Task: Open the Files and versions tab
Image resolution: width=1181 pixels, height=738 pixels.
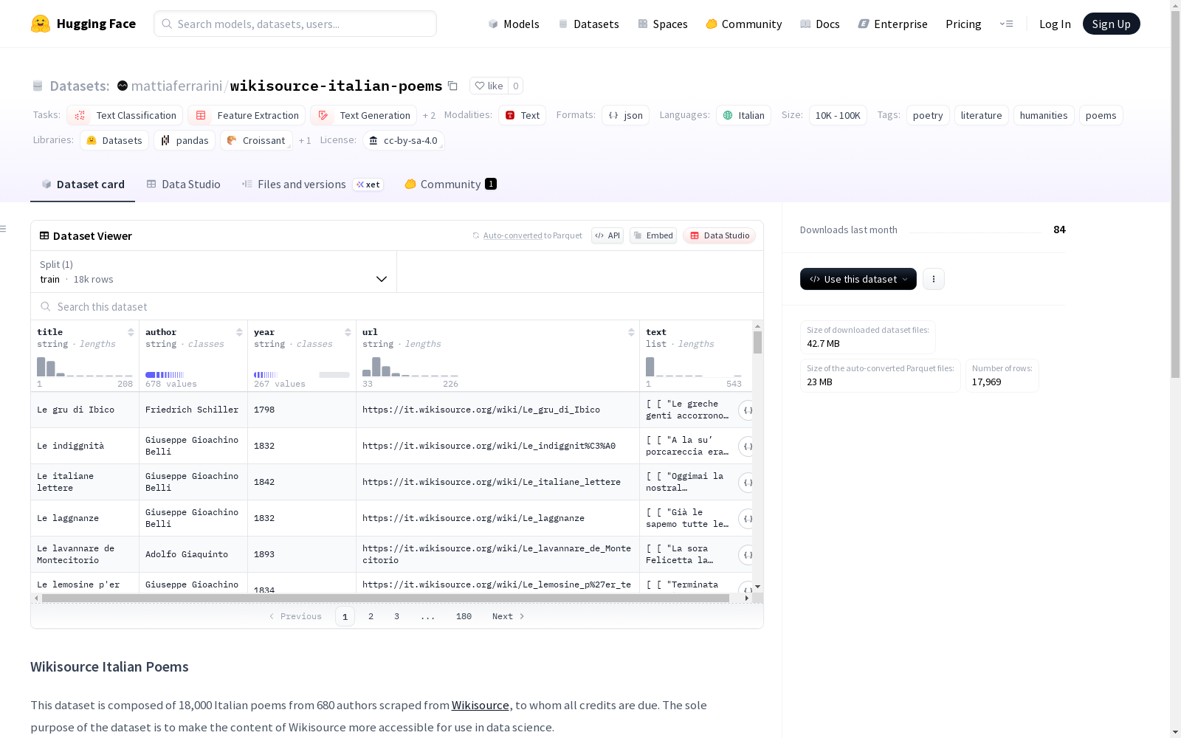Action: tap(312, 184)
